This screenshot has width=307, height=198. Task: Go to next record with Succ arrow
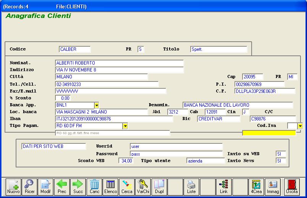(78, 187)
